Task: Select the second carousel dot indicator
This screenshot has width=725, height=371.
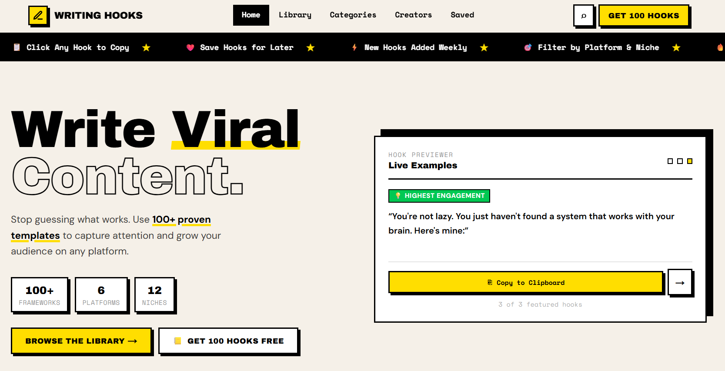Action: (680, 161)
